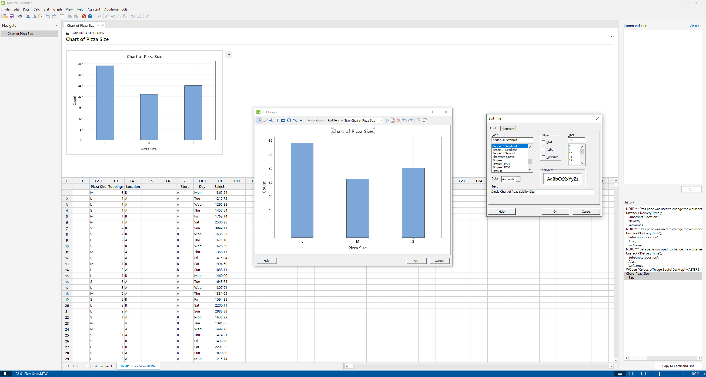
Task: Click split view icon in status bar
Action: (x=620, y=374)
